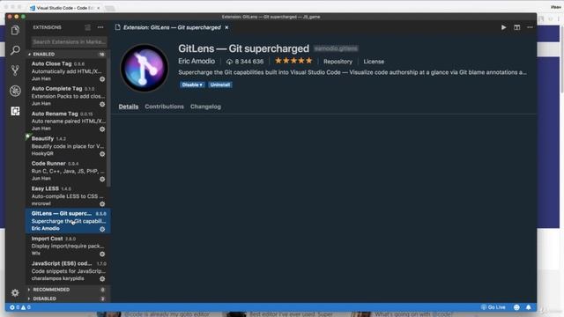Open the gear menu for Import Cost
Screen dimensions: 564x317
pos(102,254)
